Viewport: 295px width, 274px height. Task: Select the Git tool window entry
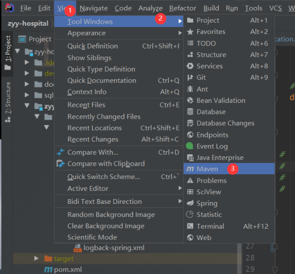229,77
